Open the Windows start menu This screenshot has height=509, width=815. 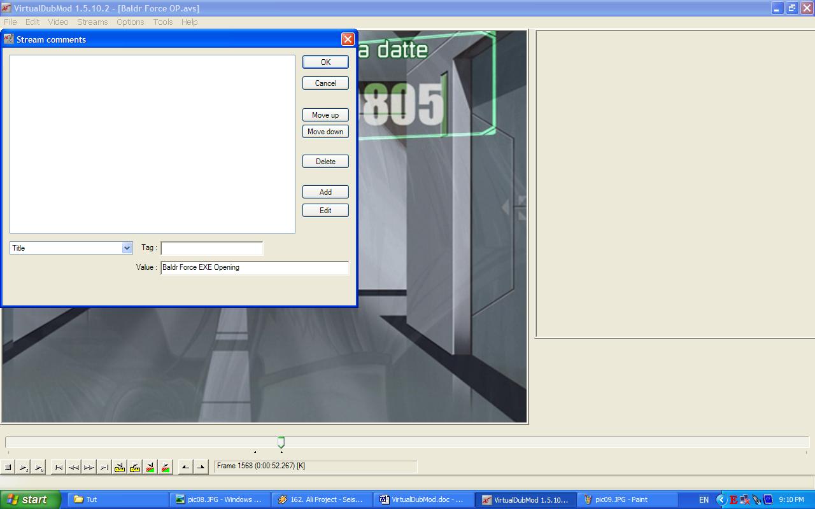[31, 499]
